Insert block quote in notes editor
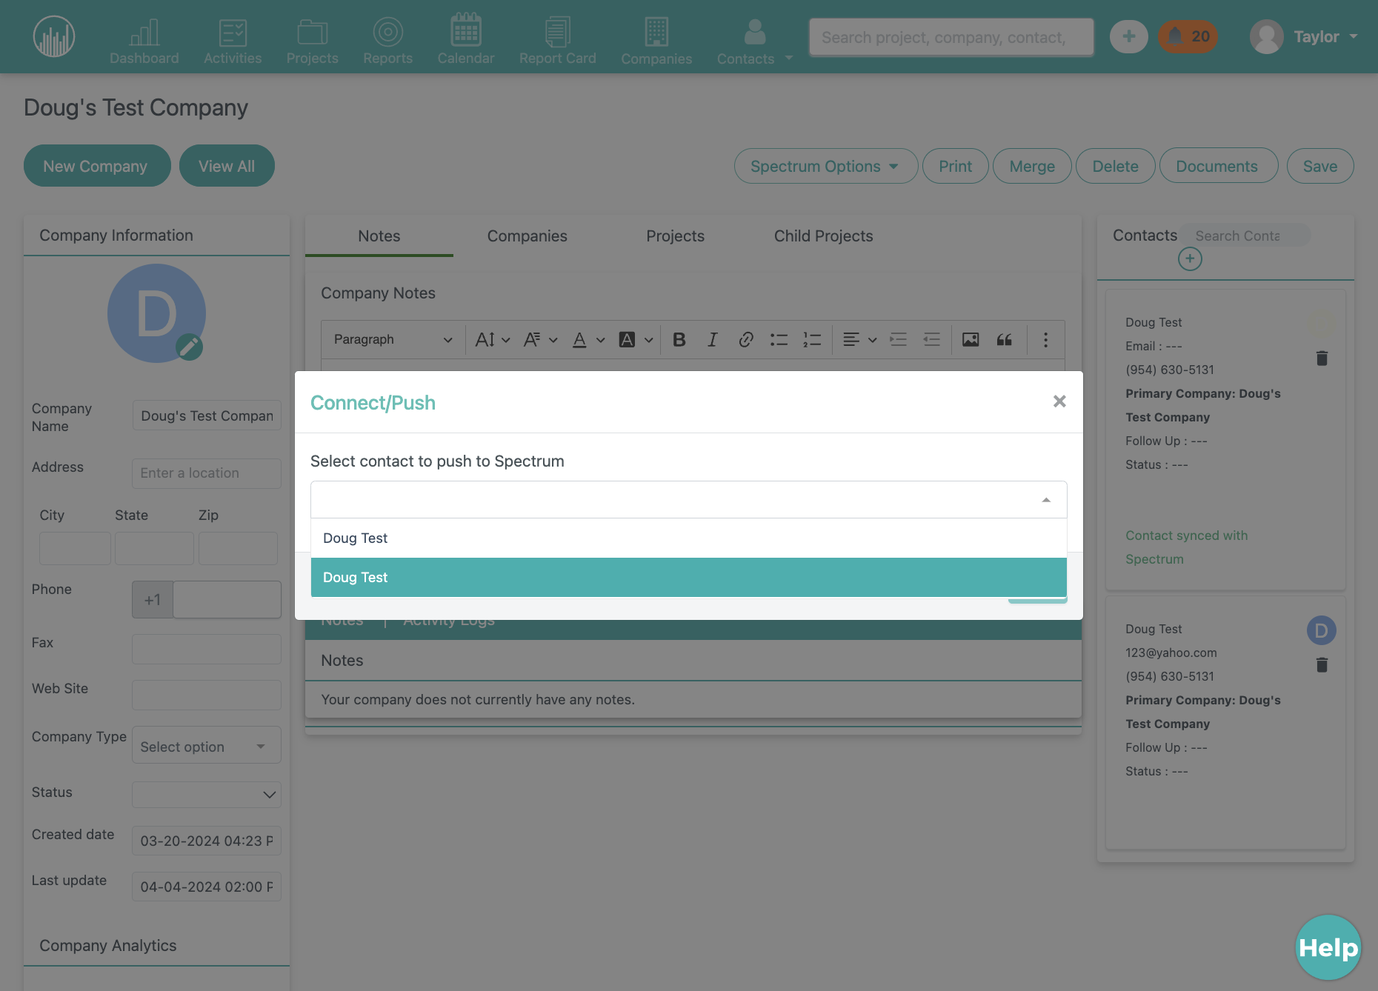This screenshot has width=1378, height=991. click(x=1005, y=339)
